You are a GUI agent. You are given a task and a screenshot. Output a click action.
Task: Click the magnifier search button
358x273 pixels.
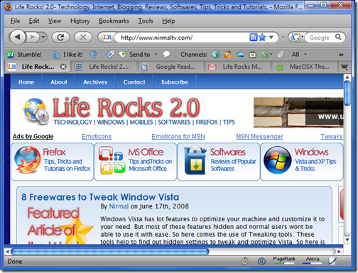coord(338,37)
